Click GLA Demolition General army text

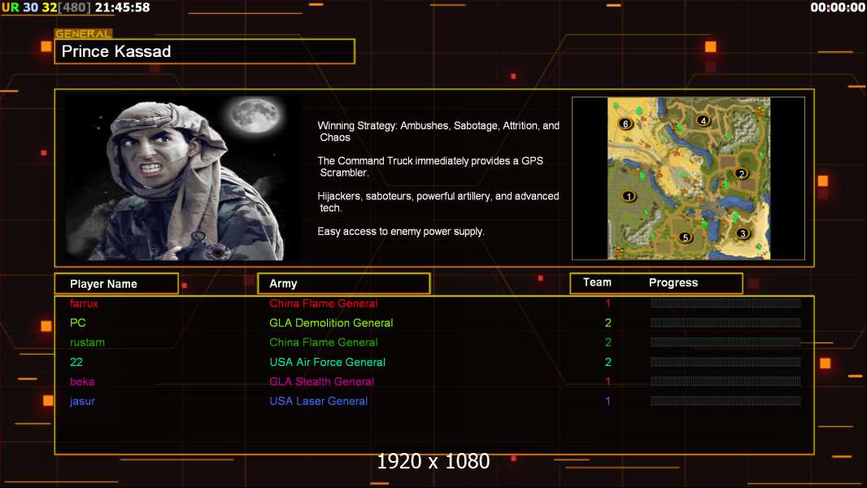coord(331,323)
